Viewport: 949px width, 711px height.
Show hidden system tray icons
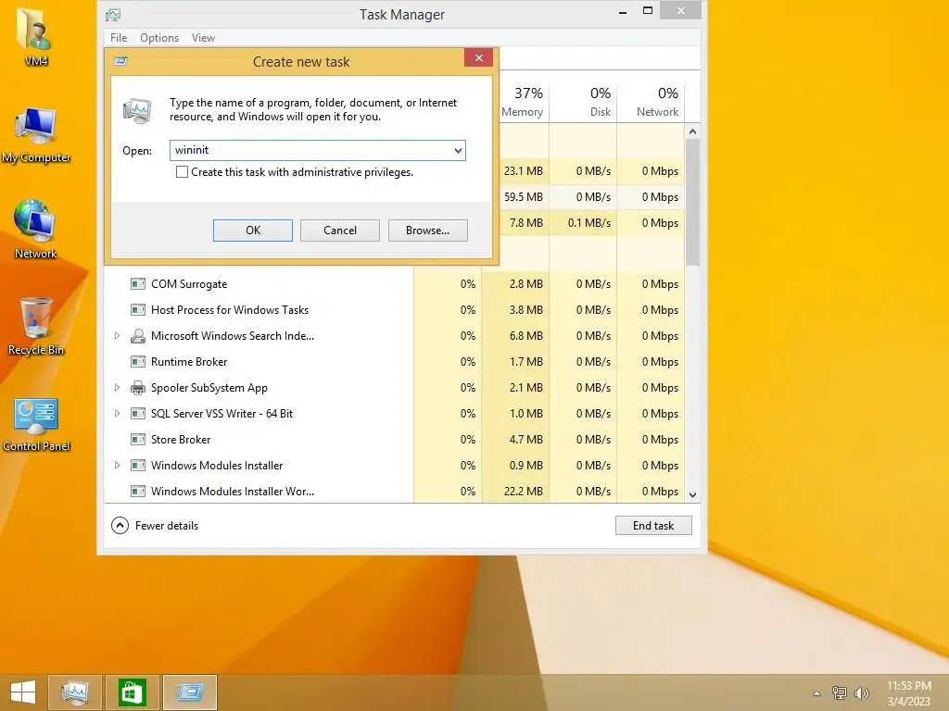(816, 693)
